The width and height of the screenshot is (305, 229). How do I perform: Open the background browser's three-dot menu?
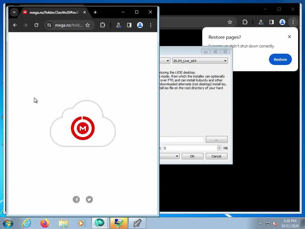tap(293, 22)
